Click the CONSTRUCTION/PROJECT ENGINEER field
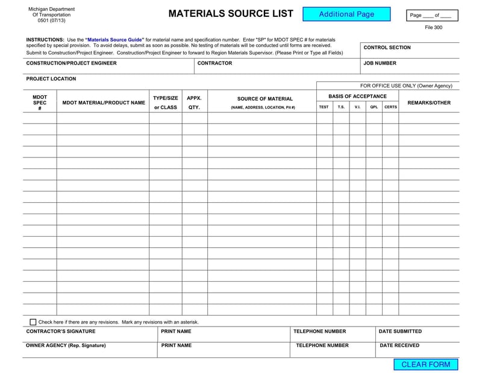 (x=102, y=68)
